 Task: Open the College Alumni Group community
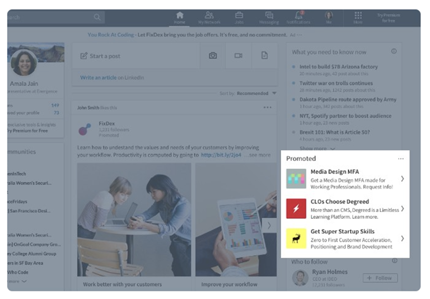point(32,254)
